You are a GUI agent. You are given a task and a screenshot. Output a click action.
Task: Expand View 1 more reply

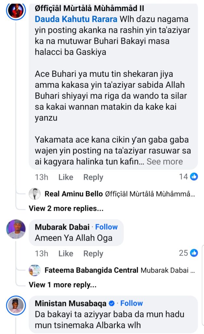click(63, 284)
